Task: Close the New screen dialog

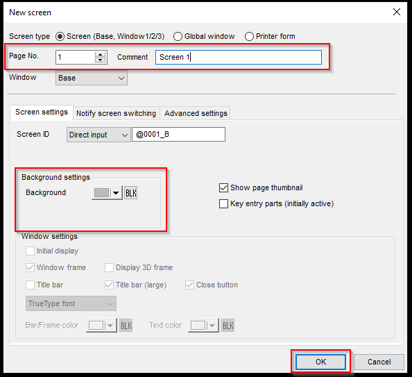Action: click(x=397, y=12)
